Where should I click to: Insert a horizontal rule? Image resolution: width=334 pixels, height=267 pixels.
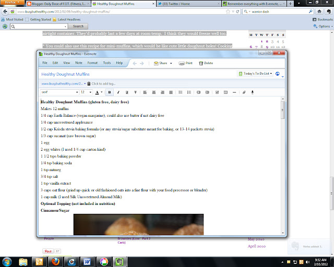(234, 92)
